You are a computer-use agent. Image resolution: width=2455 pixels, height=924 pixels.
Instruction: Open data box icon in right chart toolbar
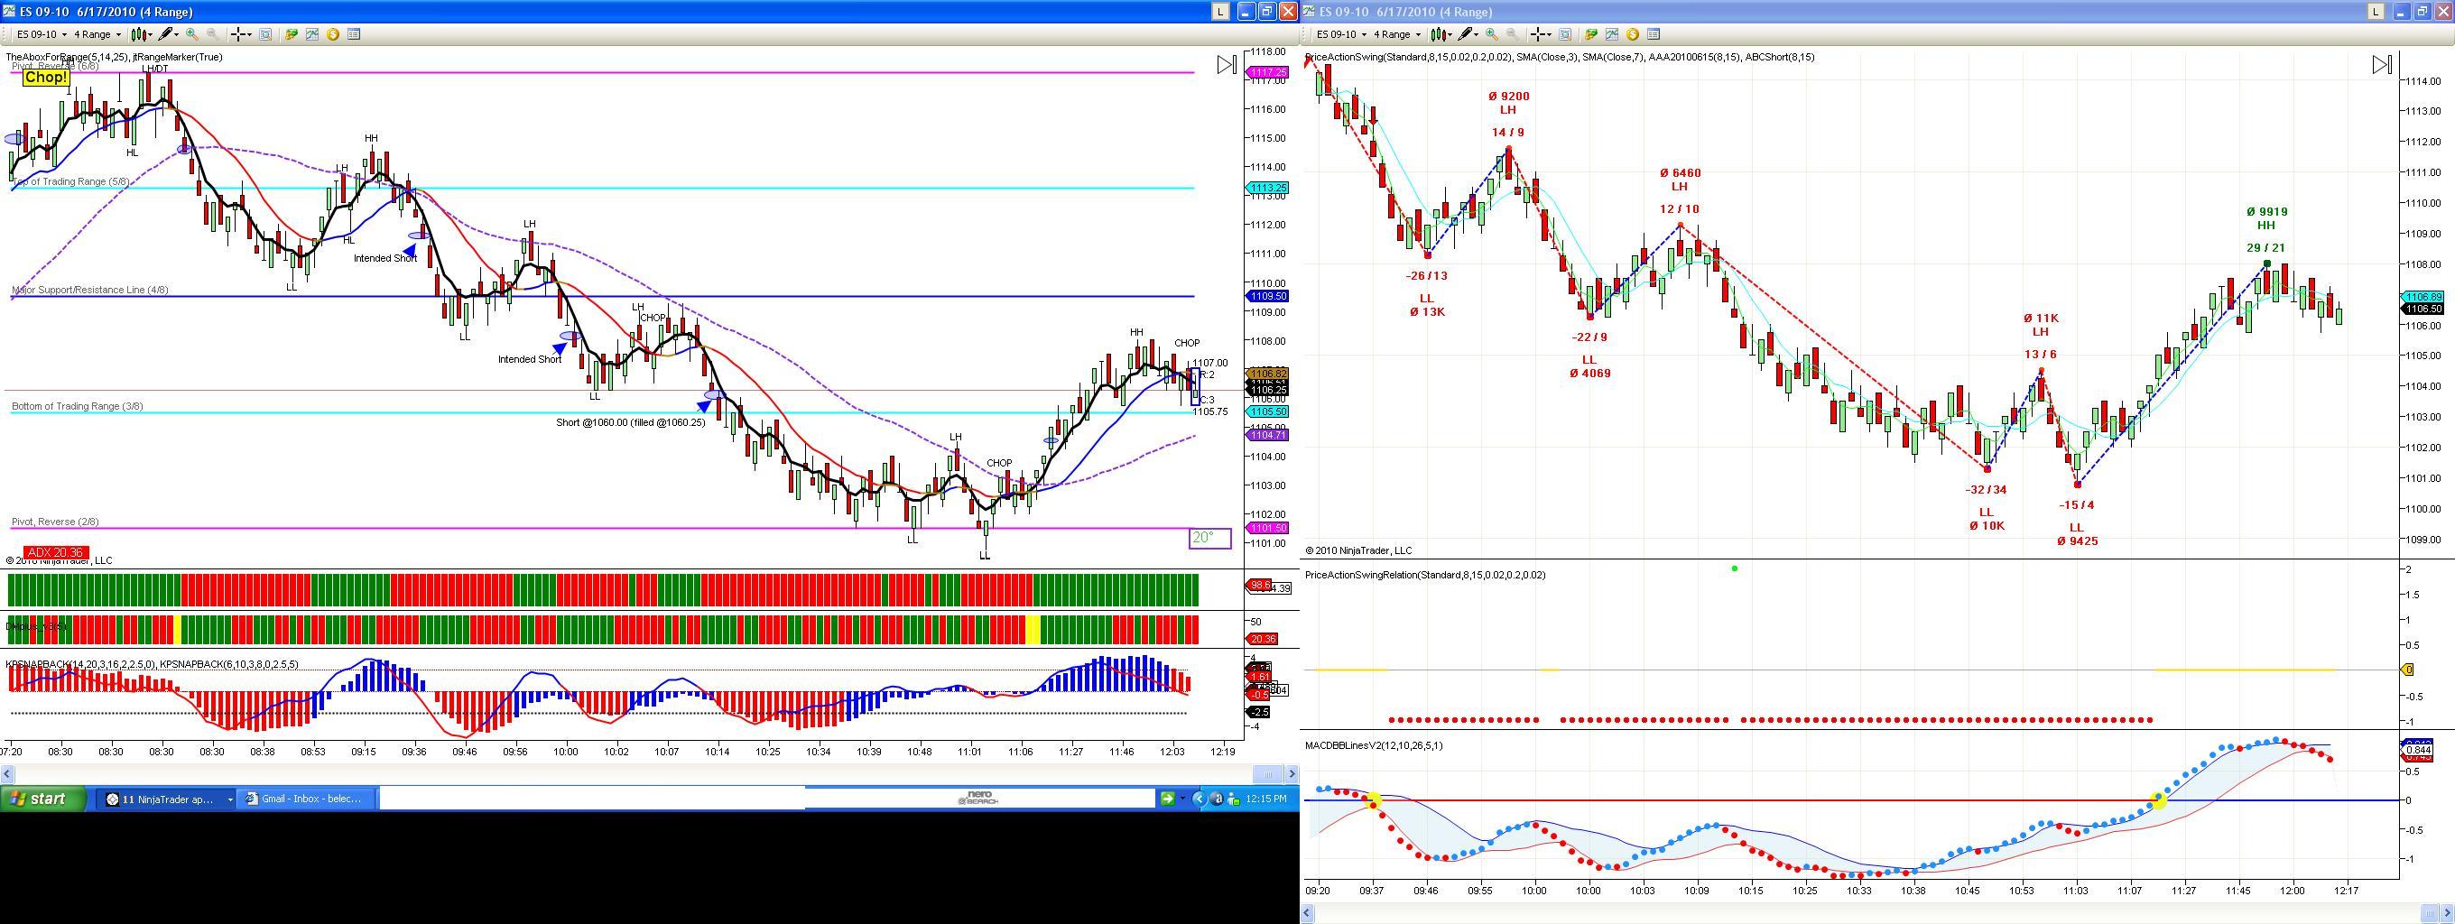(1654, 34)
